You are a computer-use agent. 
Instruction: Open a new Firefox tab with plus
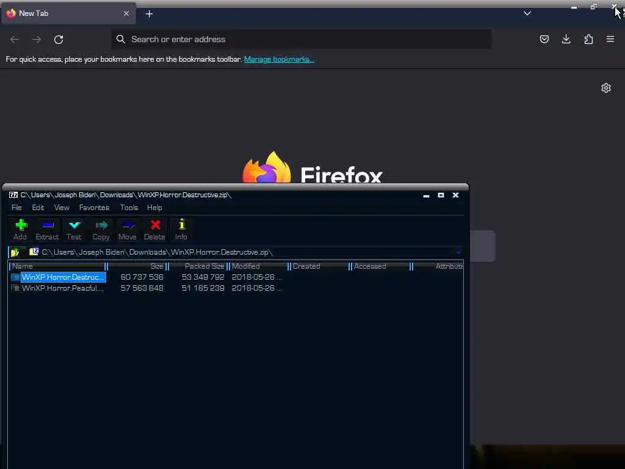coord(149,14)
